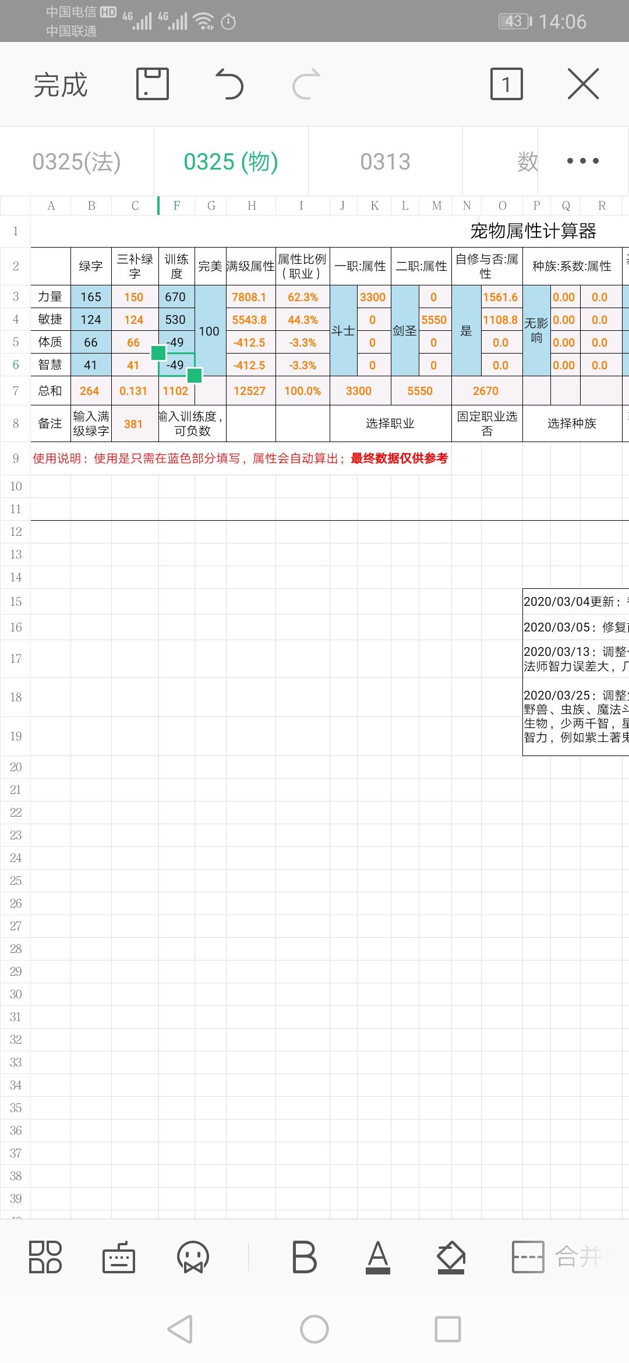Image resolution: width=629 pixels, height=1363 pixels.
Task: Set font color with underlined A
Action: click(378, 1256)
